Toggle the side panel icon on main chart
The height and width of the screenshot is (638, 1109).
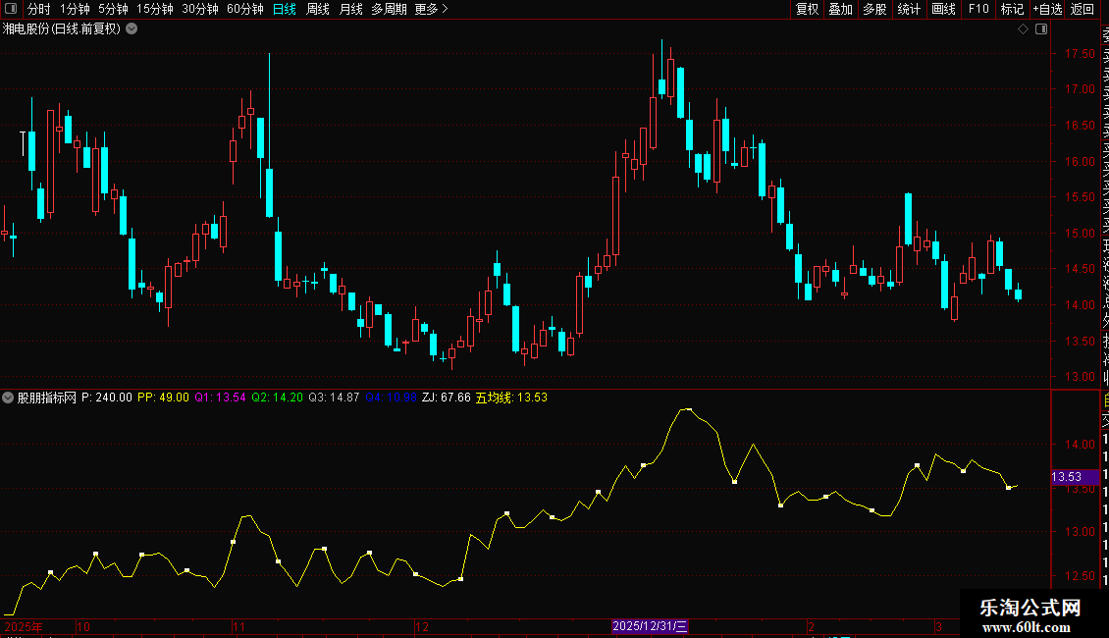(1041, 29)
